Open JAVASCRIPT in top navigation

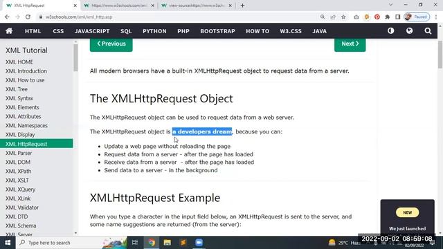tap(92, 31)
